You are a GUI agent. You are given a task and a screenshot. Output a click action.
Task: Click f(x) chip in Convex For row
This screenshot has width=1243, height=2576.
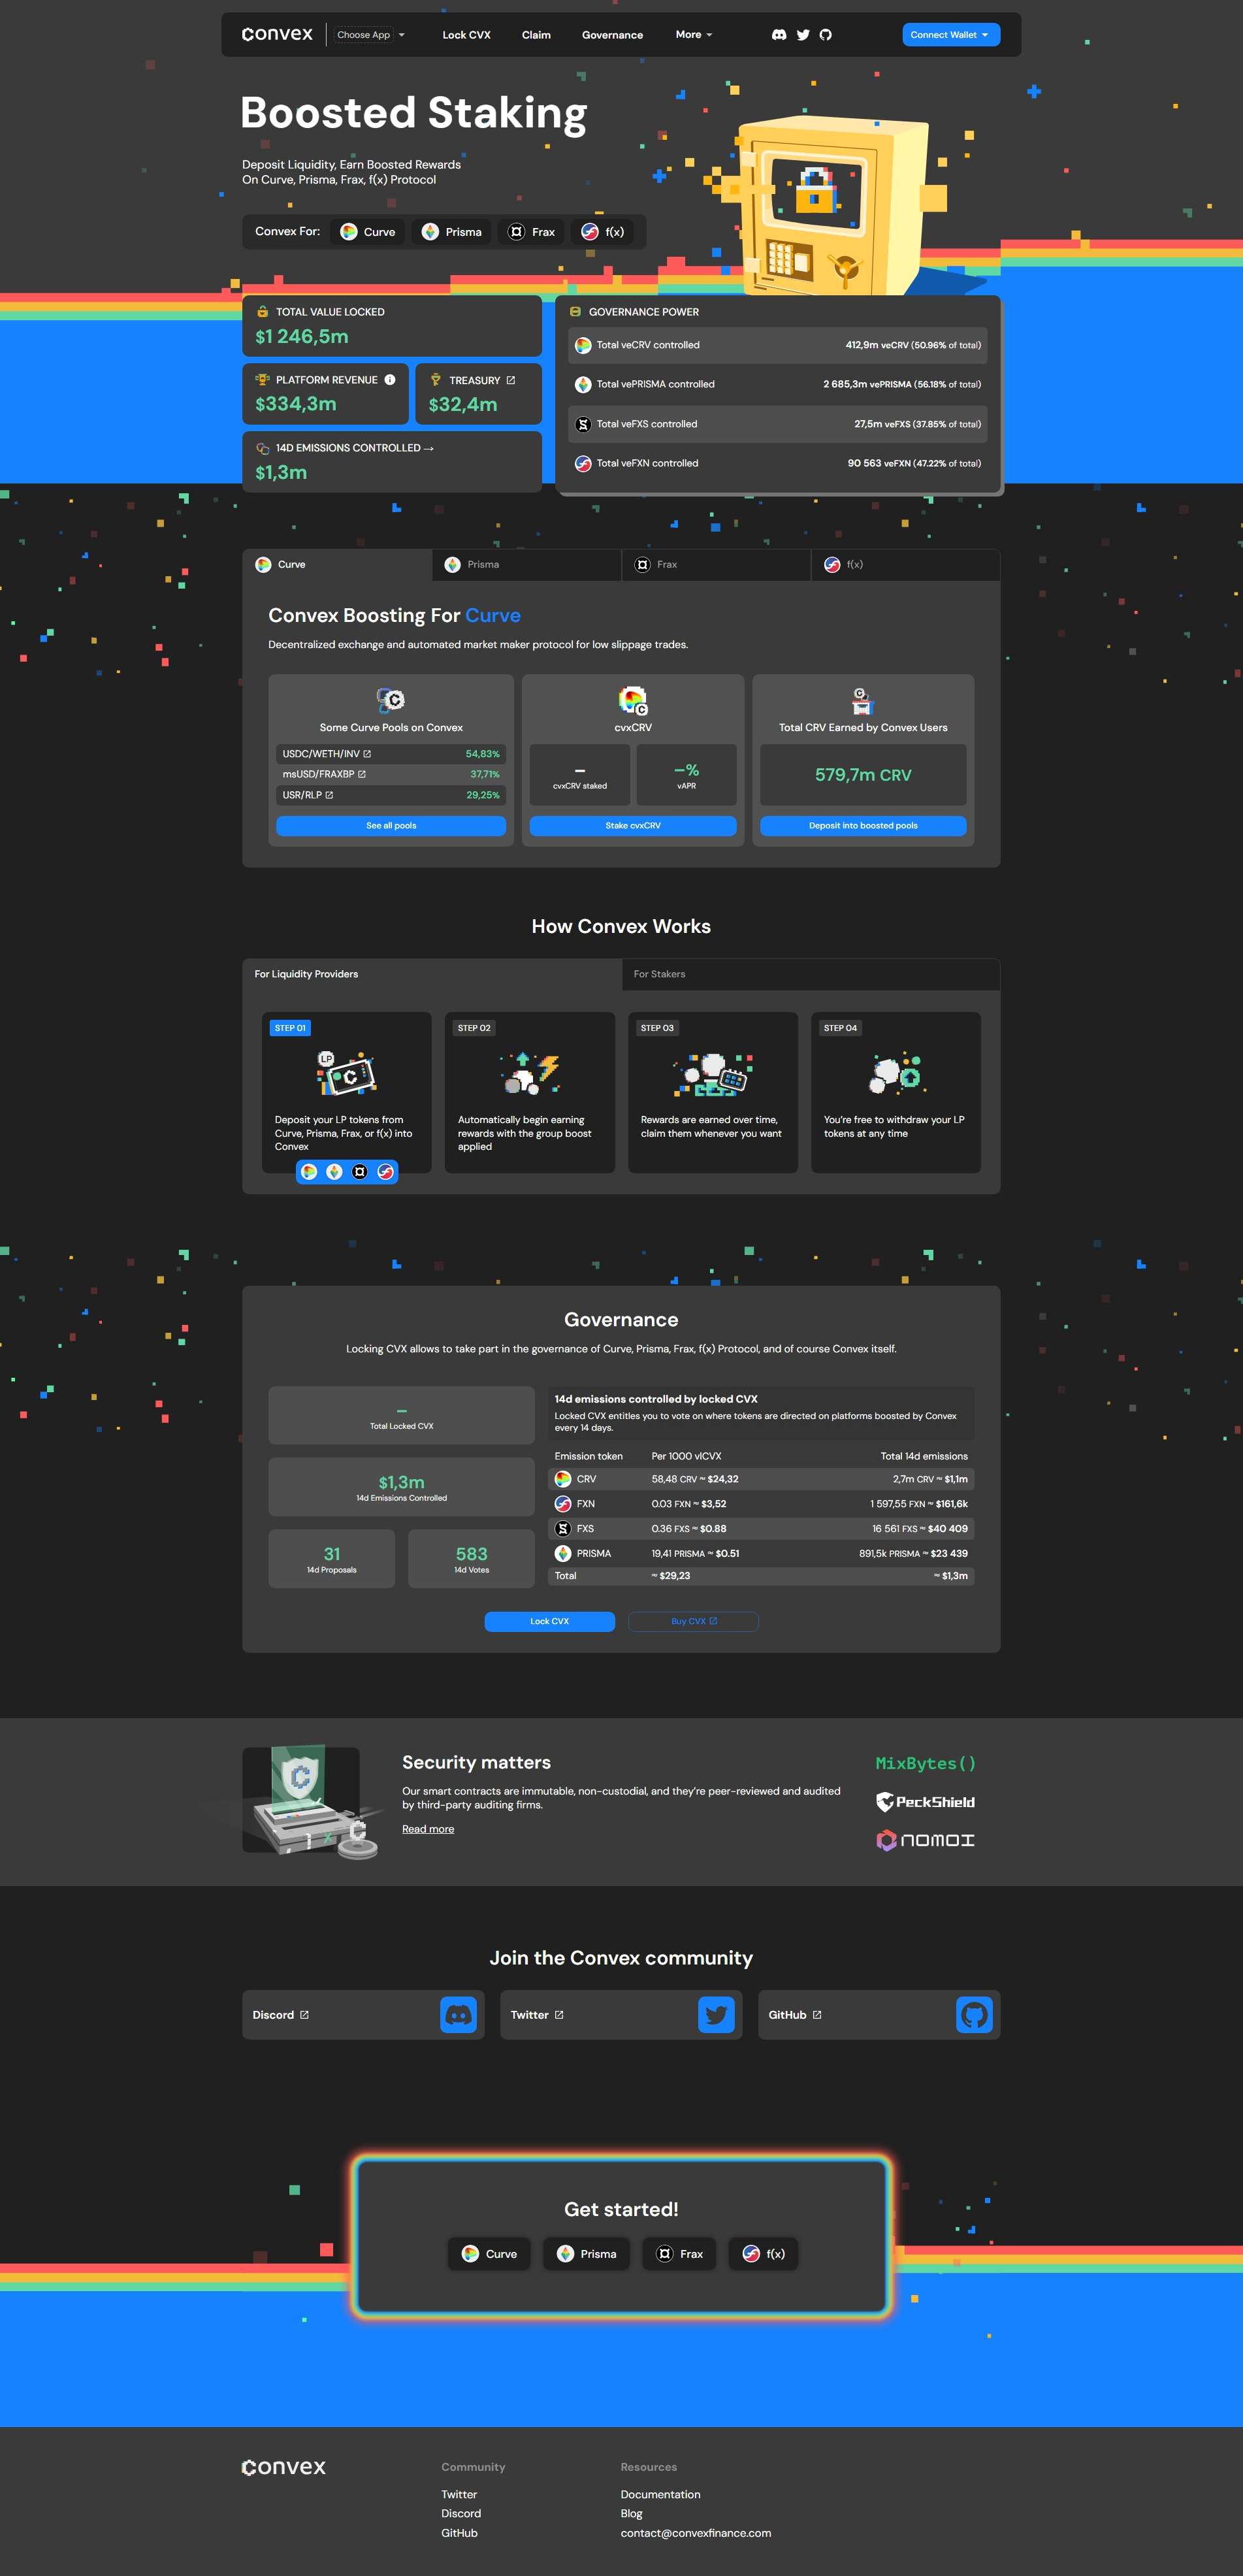[x=603, y=232]
